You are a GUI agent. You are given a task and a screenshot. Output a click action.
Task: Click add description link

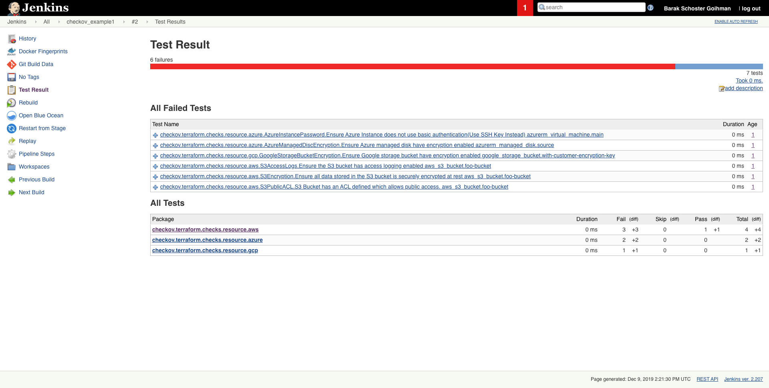point(743,88)
